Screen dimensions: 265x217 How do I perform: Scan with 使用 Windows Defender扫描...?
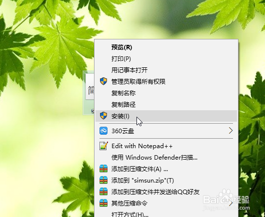(166, 158)
